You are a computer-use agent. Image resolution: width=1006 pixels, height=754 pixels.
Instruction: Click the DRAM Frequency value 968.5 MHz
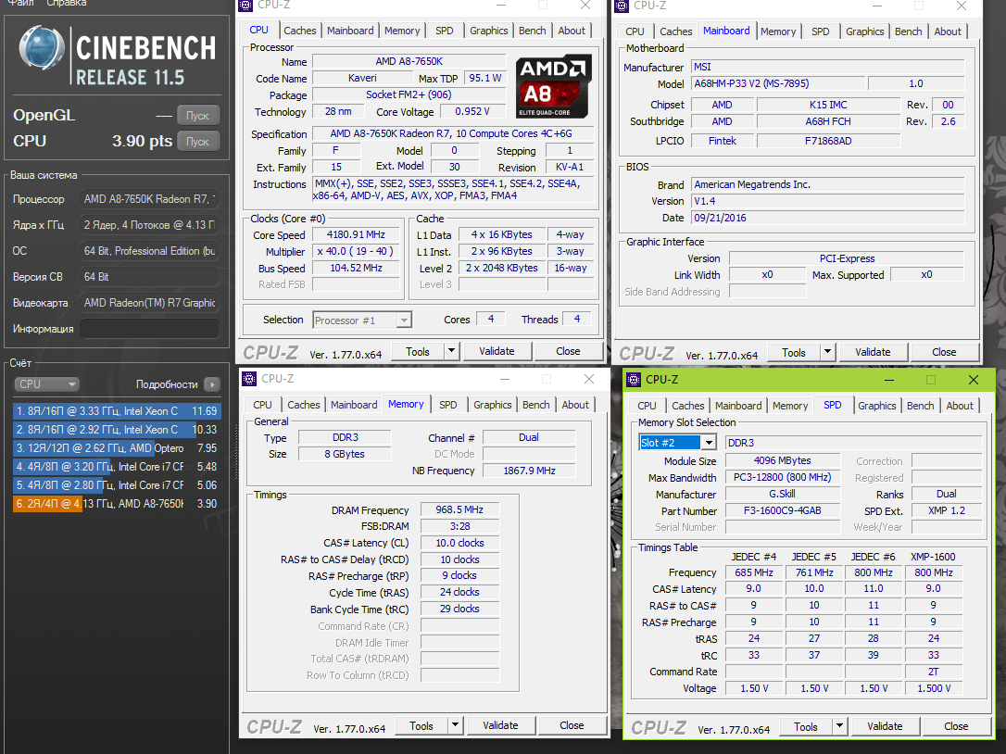pos(459,509)
